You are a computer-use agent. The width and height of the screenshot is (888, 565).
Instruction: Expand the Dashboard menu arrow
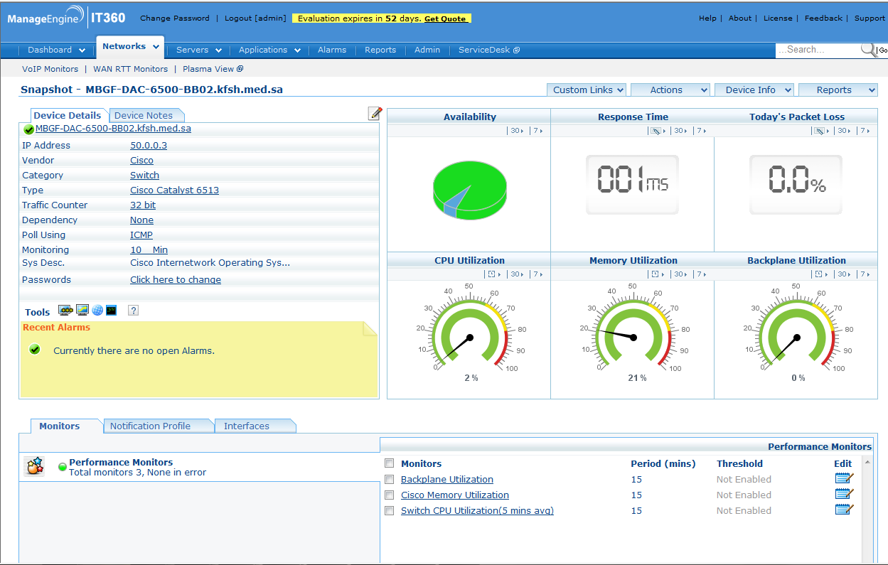point(82,50)
